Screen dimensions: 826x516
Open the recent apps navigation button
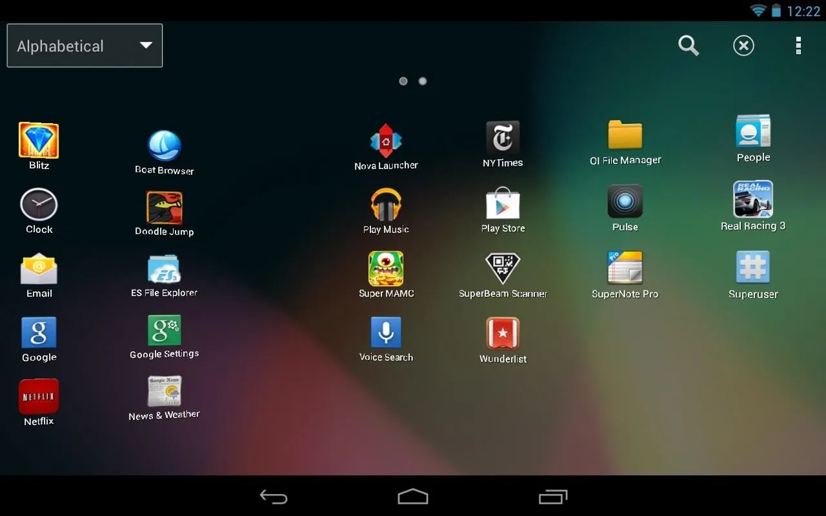click(x=553, y=497)
